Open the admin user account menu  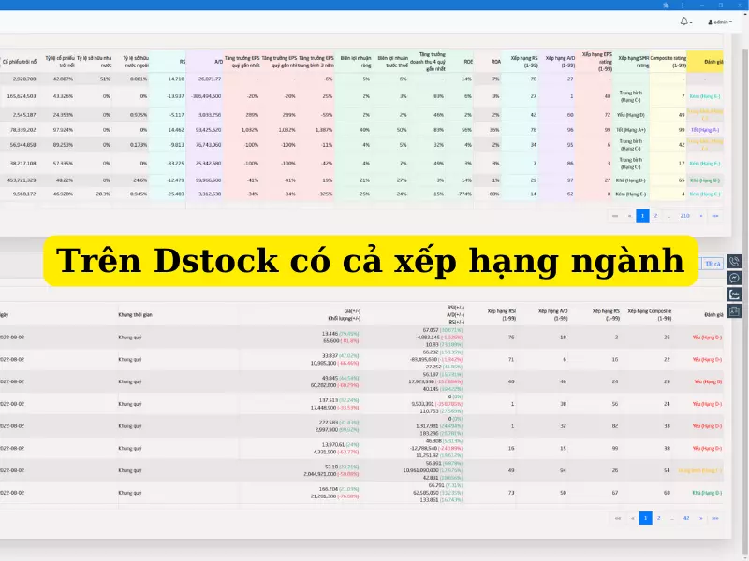click(720, 22)
